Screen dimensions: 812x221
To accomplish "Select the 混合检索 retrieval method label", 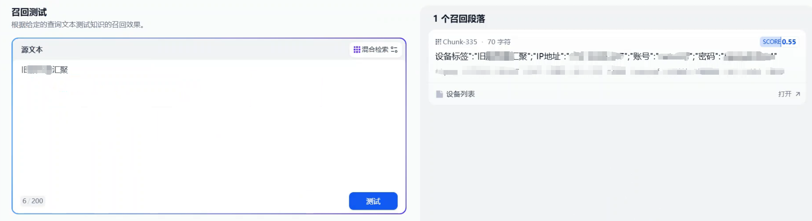I will coord(375,49).
